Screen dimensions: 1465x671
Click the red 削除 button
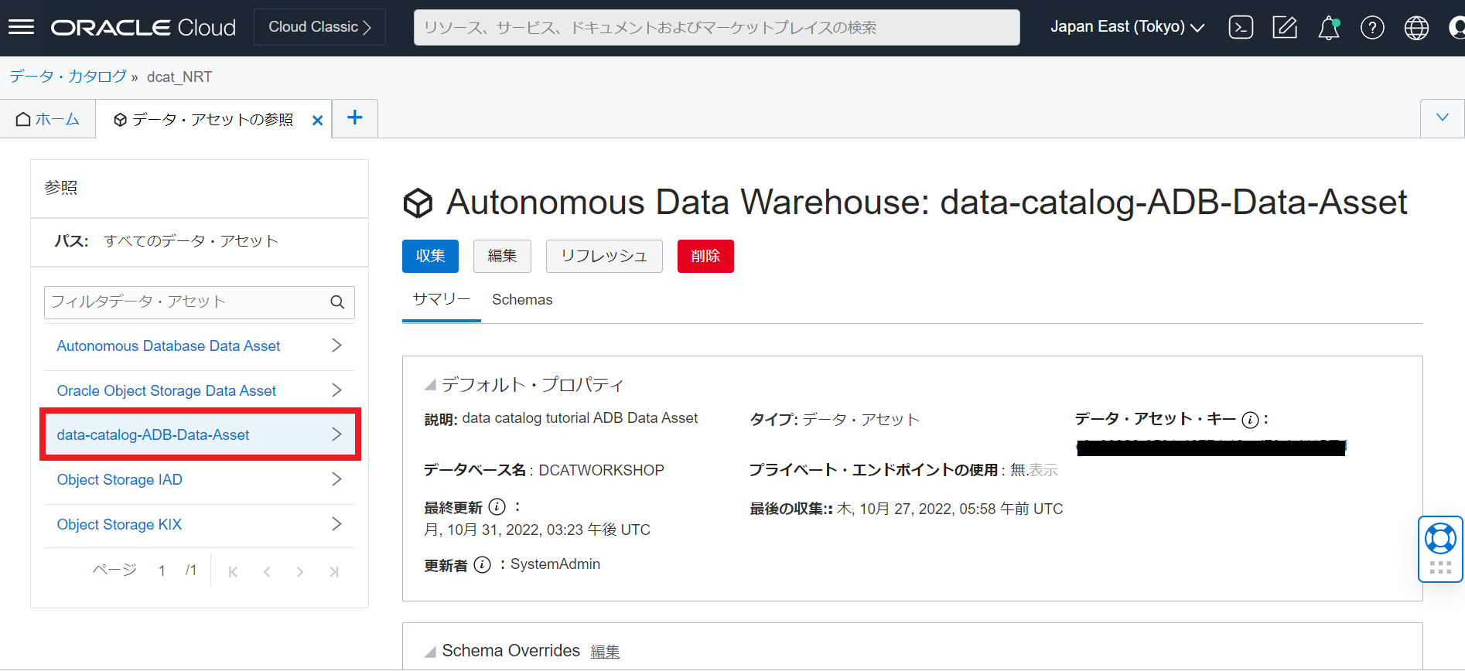tap(705, 256)
